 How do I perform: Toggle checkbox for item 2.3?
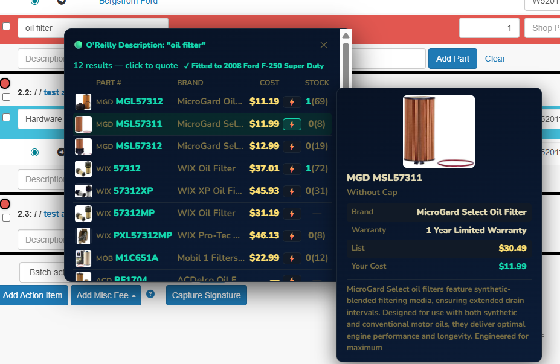pos(7,218)
